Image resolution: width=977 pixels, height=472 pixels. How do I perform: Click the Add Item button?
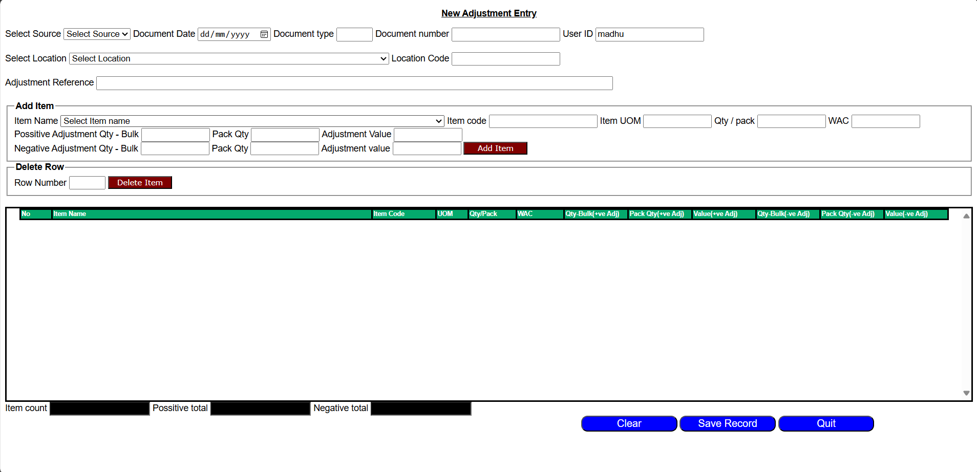pyautogui.click(x=495, y=148)
